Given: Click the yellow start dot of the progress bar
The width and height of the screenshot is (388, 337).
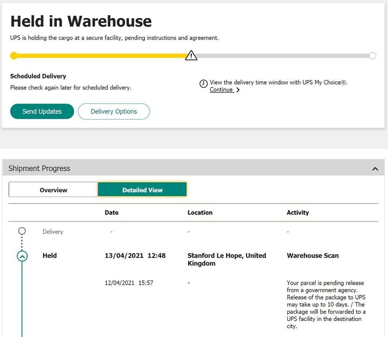Looking at the screenshot, I should click(14, 56).
